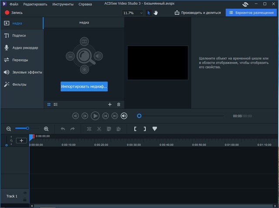Click the trash icon in media panel
This screenshot has width=279, height=208.
pos(119,105)
